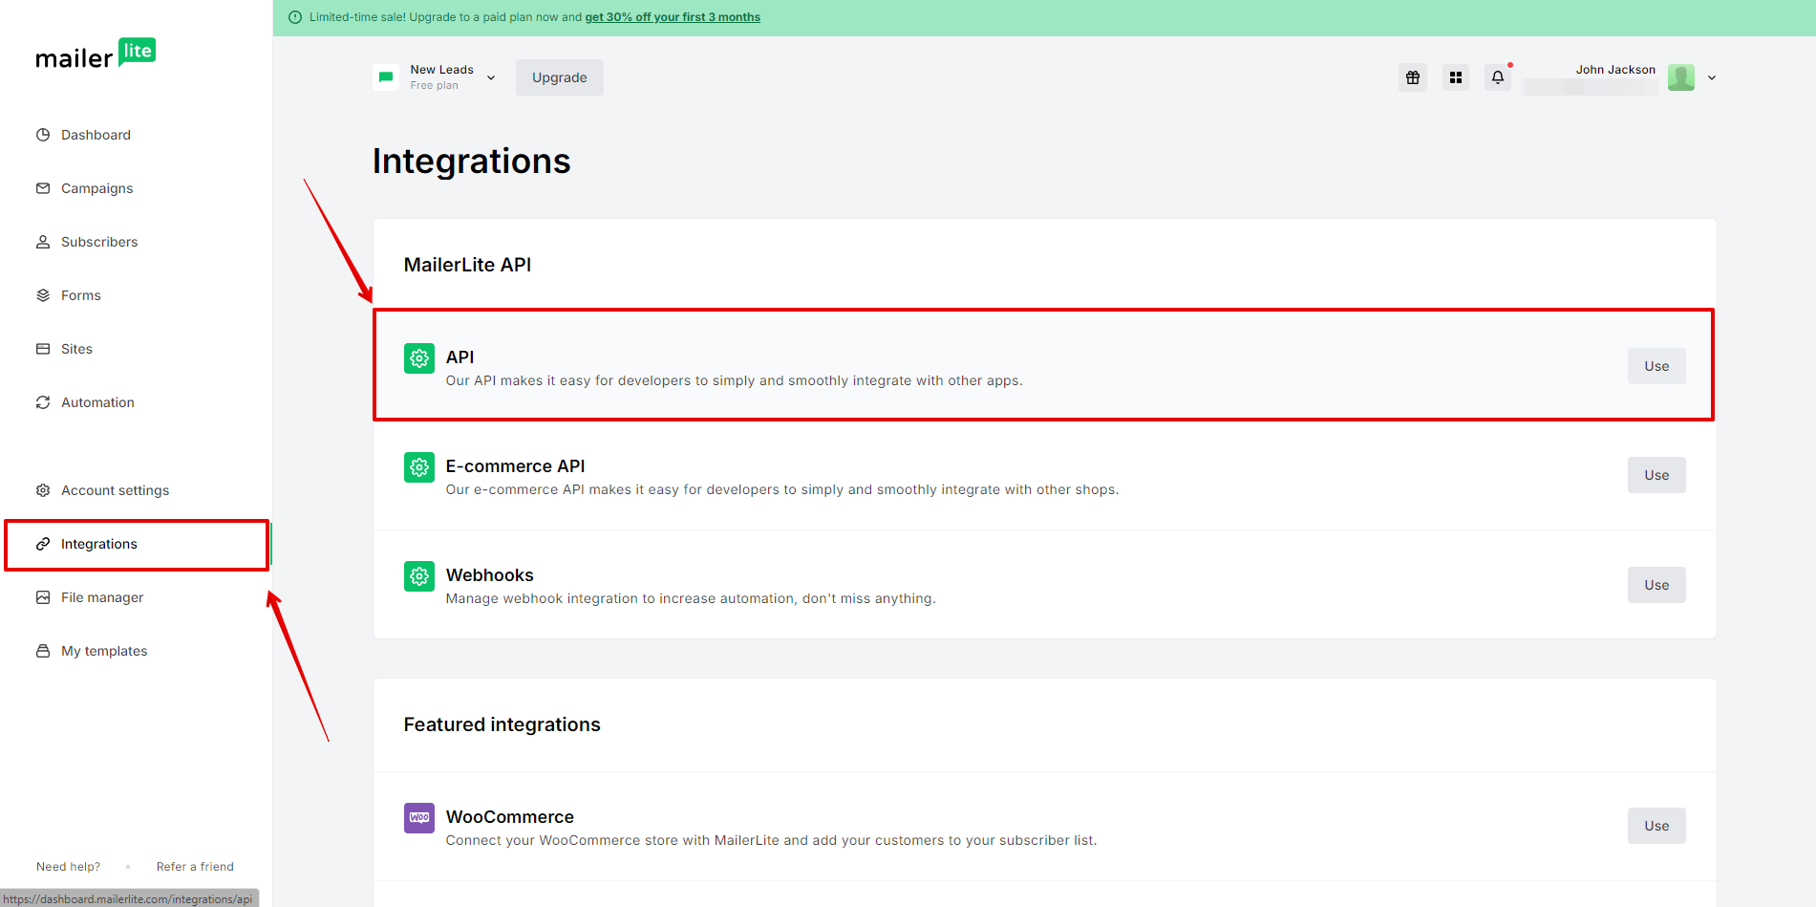
Task: Click the Automation refresh icon
Action: [43, 402]
